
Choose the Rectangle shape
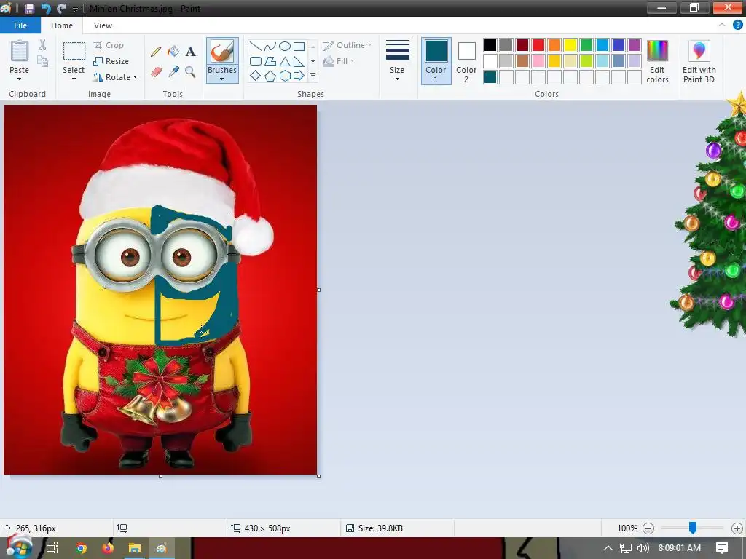click(x=299, y=46)
